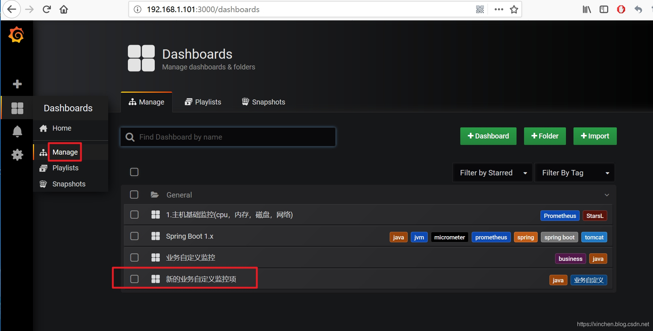Collapse the General folder chevron

pos(607,195)
